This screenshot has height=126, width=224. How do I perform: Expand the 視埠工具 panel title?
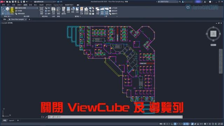7,16
